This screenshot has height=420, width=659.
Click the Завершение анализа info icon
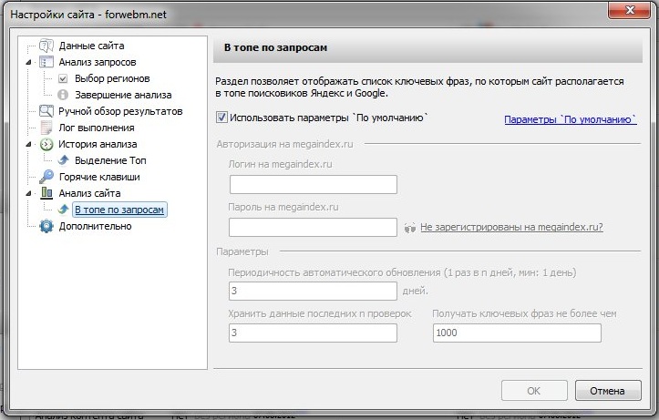(x=63, y=95)
